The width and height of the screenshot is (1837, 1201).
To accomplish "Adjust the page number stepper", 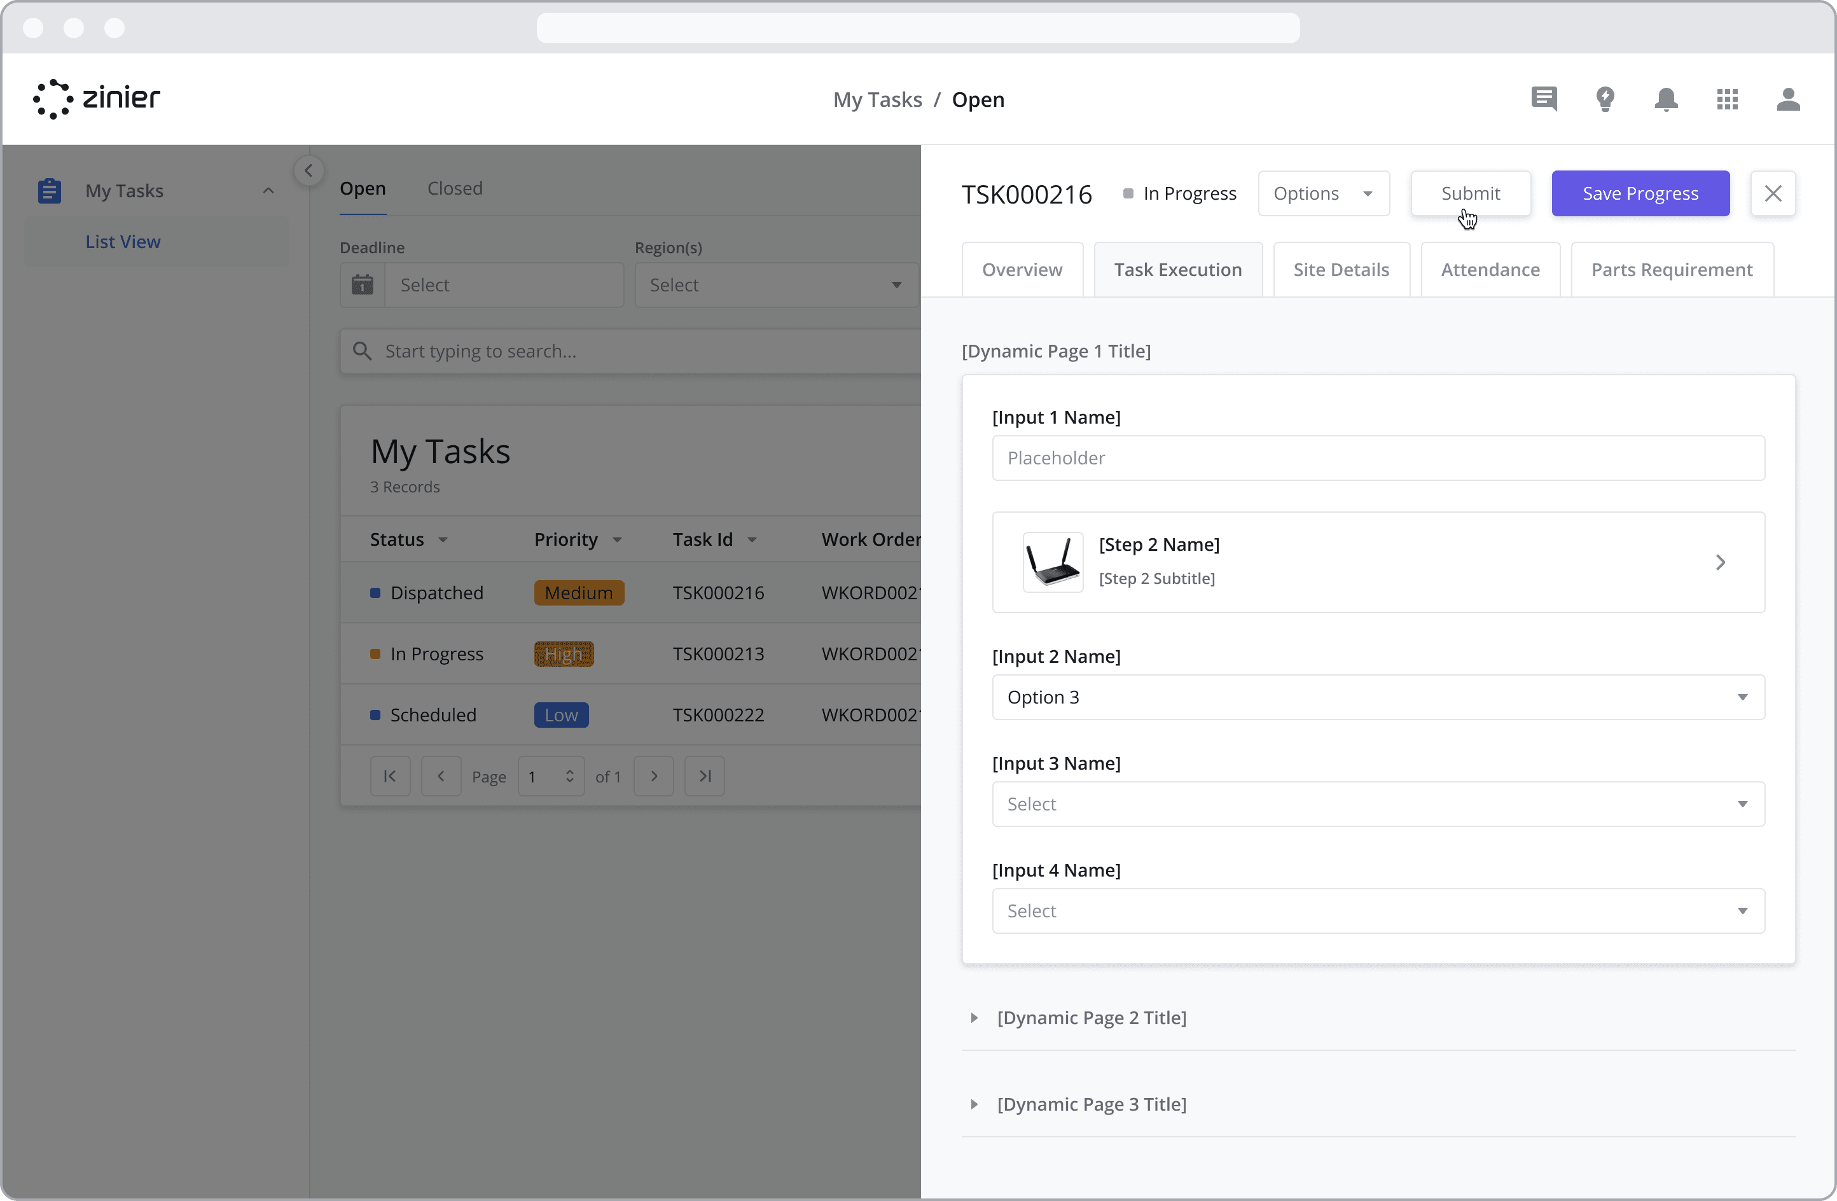I will pyautogui.click(x=570, y=775).
